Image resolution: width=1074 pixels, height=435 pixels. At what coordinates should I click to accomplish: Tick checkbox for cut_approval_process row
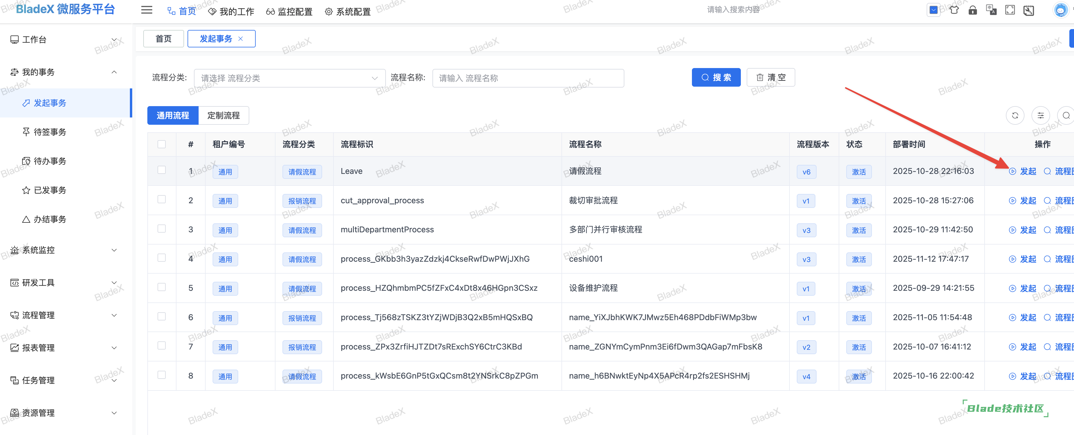[162, 199]
